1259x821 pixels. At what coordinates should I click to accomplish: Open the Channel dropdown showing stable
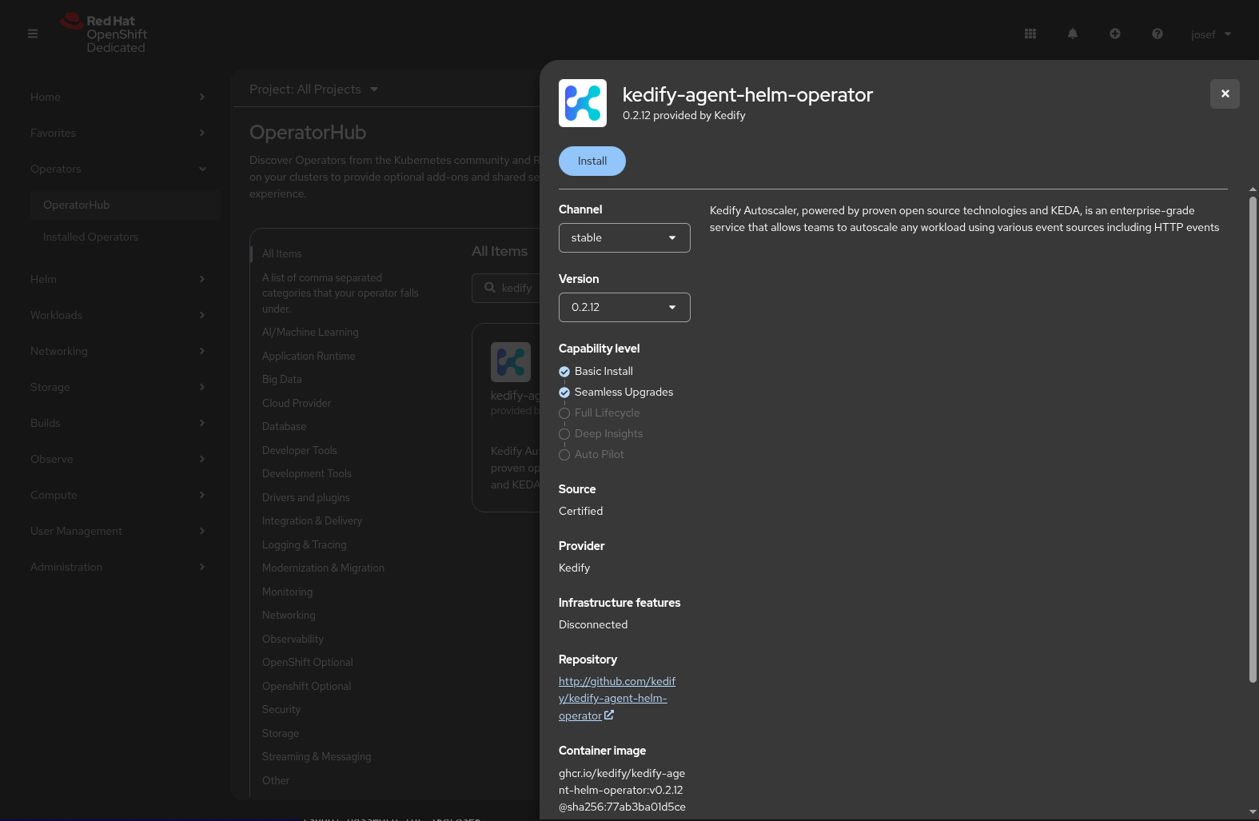point(624,237)
